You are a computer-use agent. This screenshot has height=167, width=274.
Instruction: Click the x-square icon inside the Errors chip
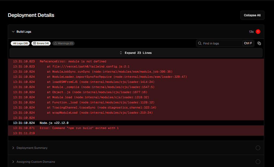pos(34,43)
